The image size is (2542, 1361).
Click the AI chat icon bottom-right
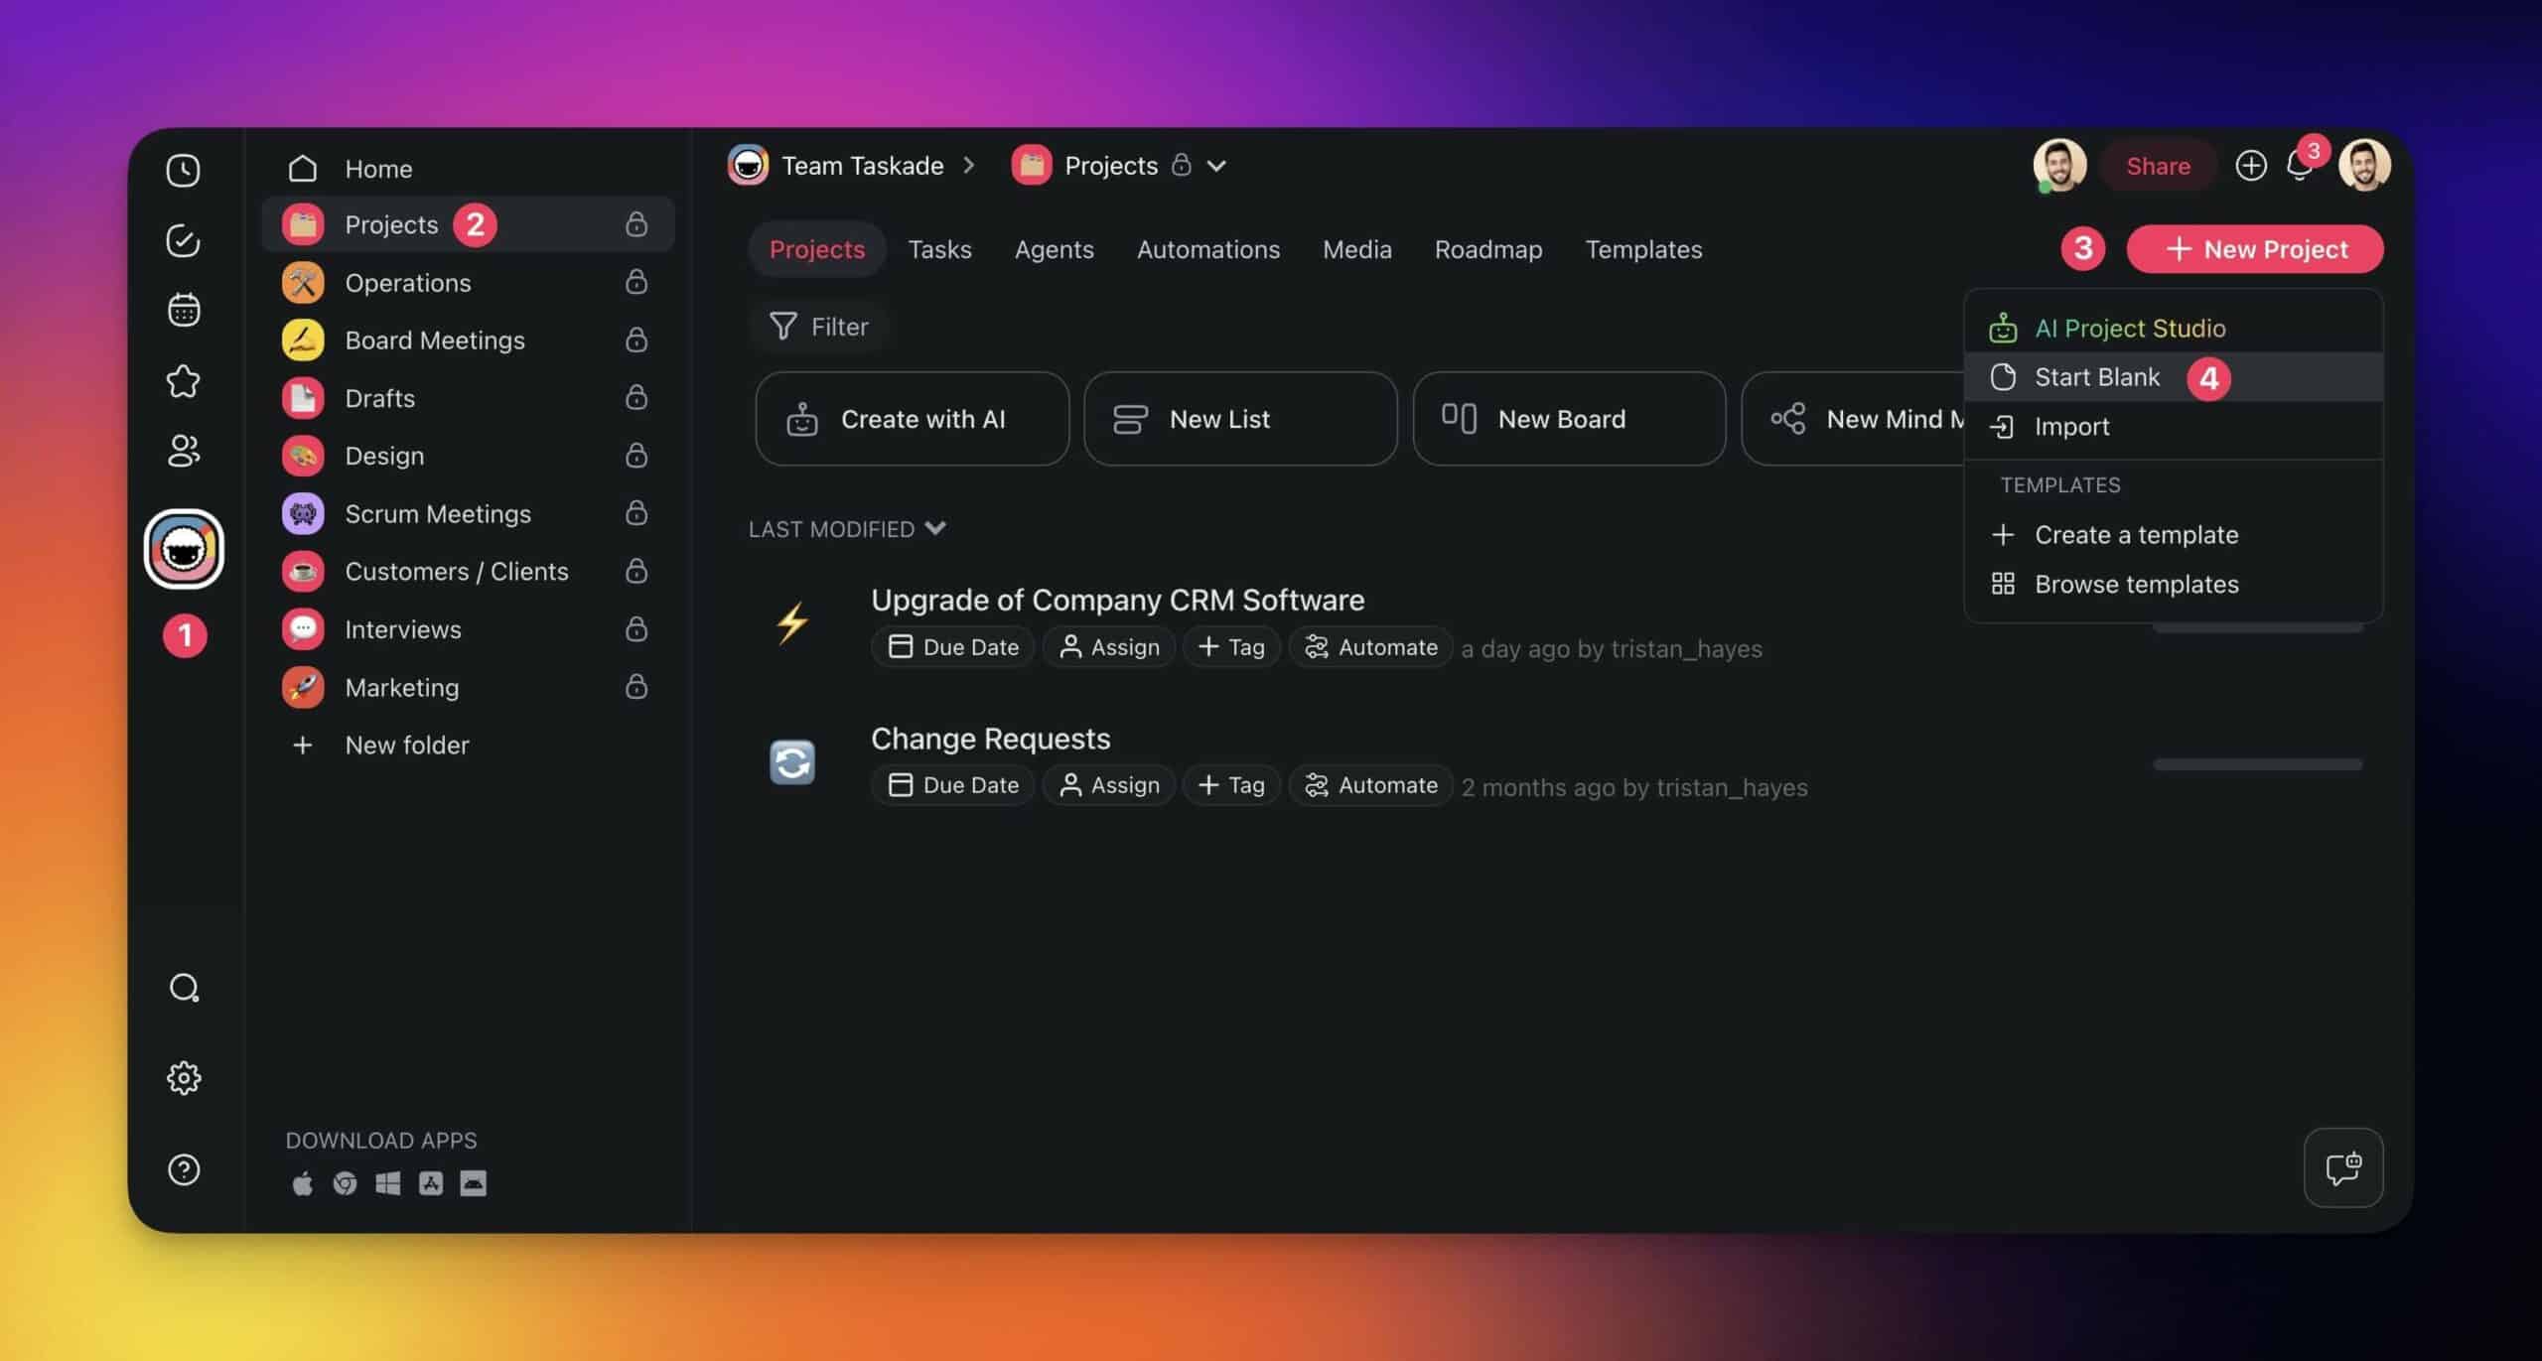(x=2342, y=1167)
